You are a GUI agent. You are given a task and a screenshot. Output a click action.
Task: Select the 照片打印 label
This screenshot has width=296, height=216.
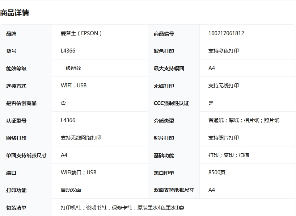point(164,138)
